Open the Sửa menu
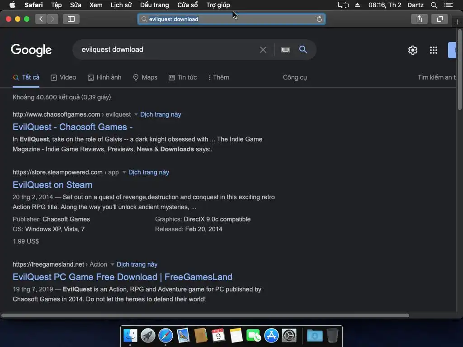This screenshot has width=463, height=347. tap(76, 5)
